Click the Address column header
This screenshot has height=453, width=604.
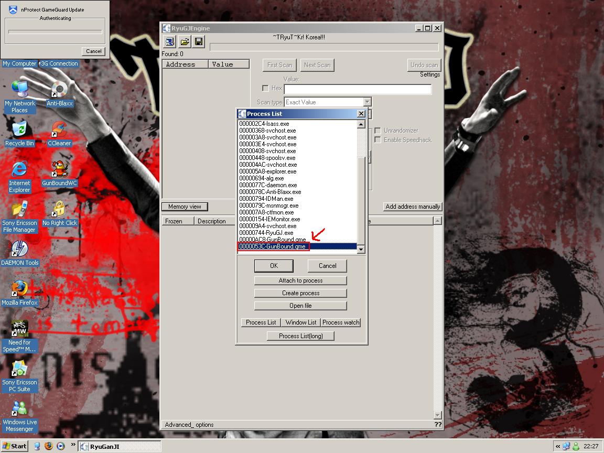click(x=185, y=64)
